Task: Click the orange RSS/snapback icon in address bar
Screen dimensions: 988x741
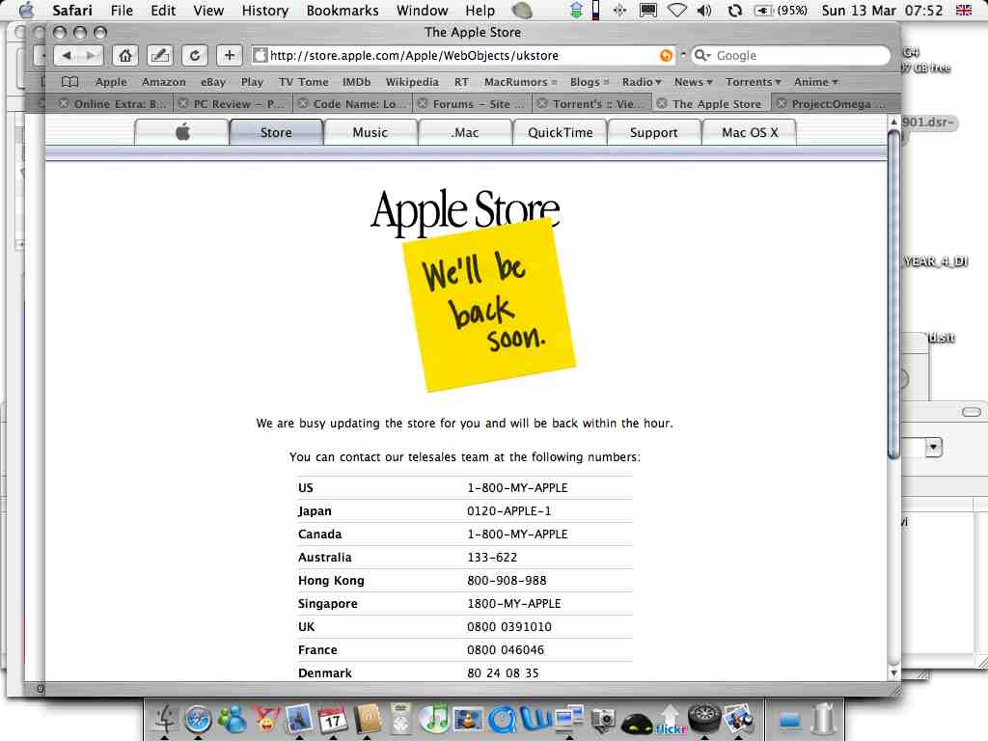Action: tap(666, 55)
